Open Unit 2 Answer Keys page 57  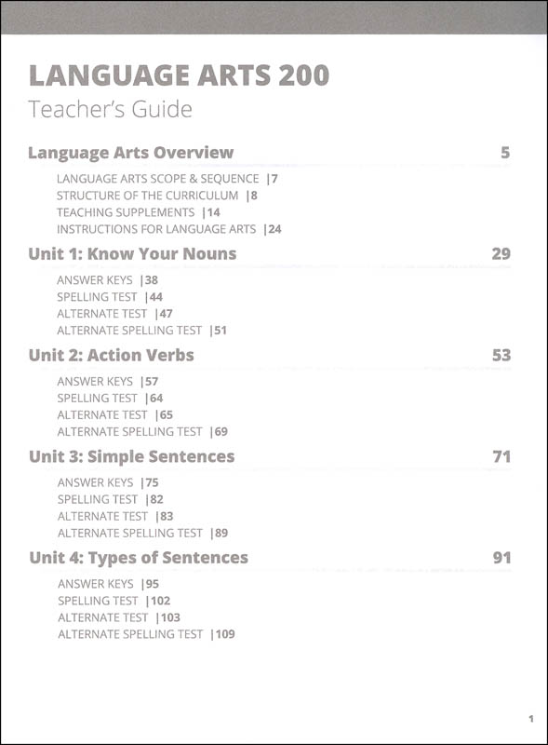pos(107,381)
